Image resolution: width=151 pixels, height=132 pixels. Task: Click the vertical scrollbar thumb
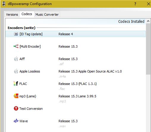(148, 49)
